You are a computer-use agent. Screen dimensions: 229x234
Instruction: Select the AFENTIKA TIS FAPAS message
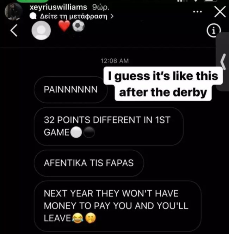point(89,163)
